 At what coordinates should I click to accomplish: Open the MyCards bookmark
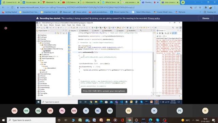[x=180, y=12]
